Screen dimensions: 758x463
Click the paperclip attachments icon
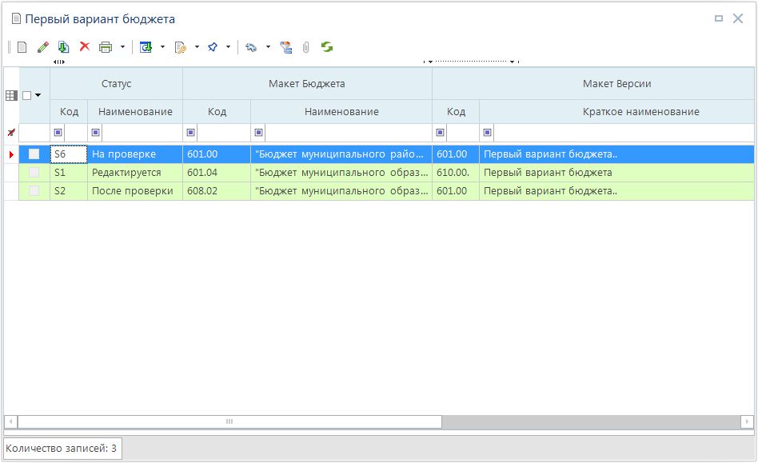tap(305, 47)
